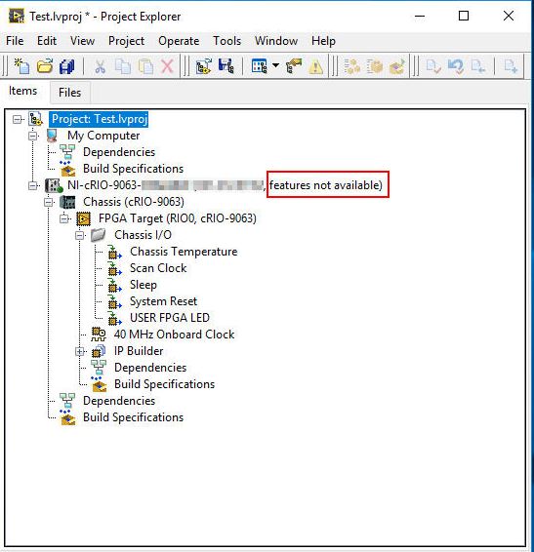Click the Add to source control icon

coord(510,66)
